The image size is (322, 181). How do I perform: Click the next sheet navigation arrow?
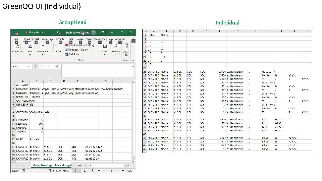[x=22, y=165]
